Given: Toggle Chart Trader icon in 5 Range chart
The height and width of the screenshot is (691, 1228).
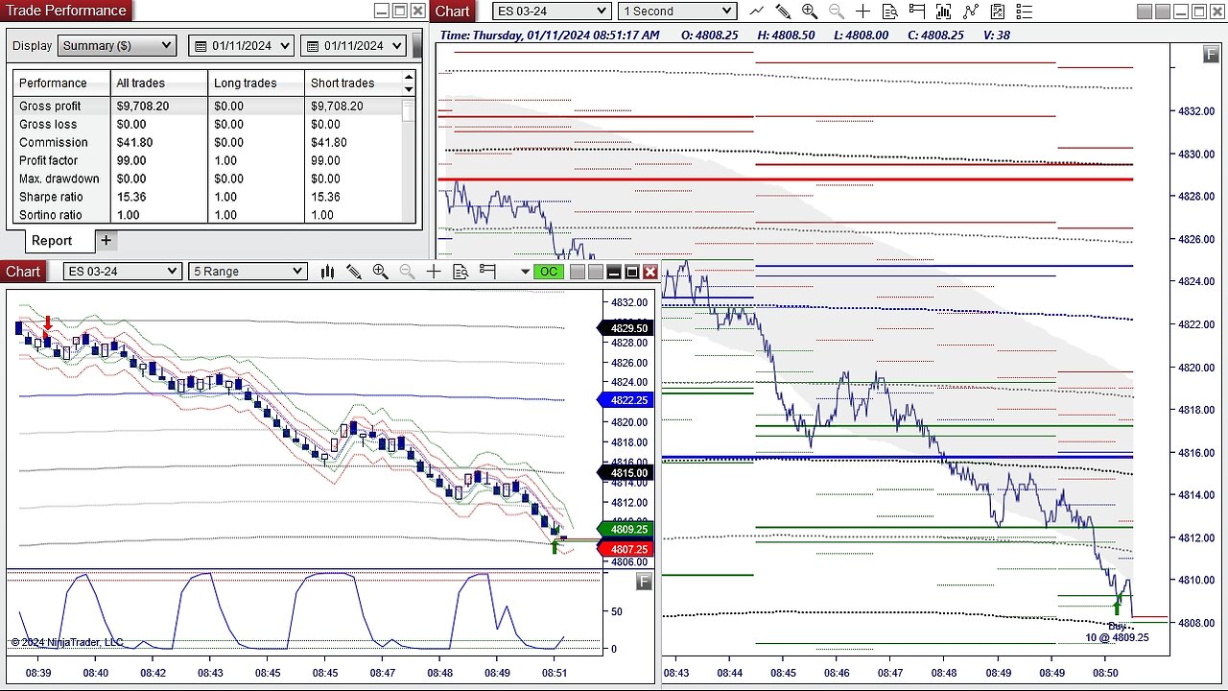Looking at the screenshot, I should 487,272.
